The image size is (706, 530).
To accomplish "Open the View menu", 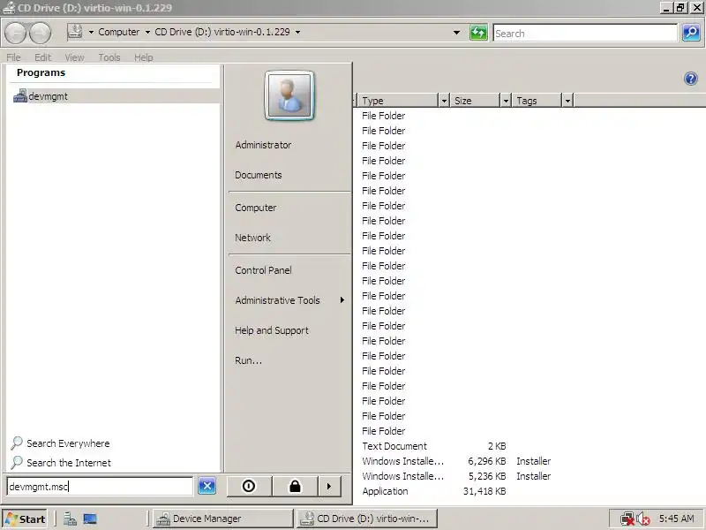I will [x=74, y=57].
